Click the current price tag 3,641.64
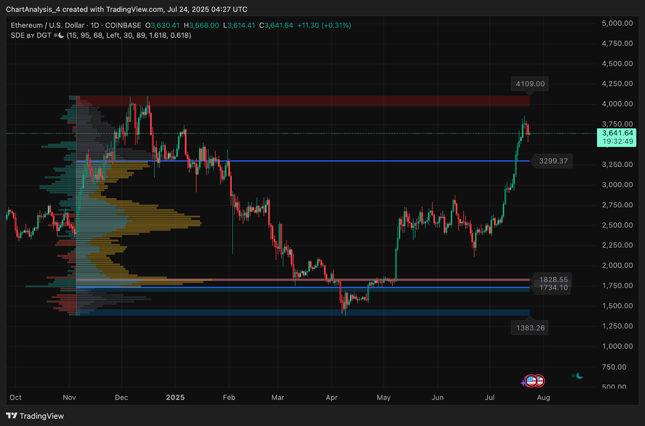 tap(617, 133)
